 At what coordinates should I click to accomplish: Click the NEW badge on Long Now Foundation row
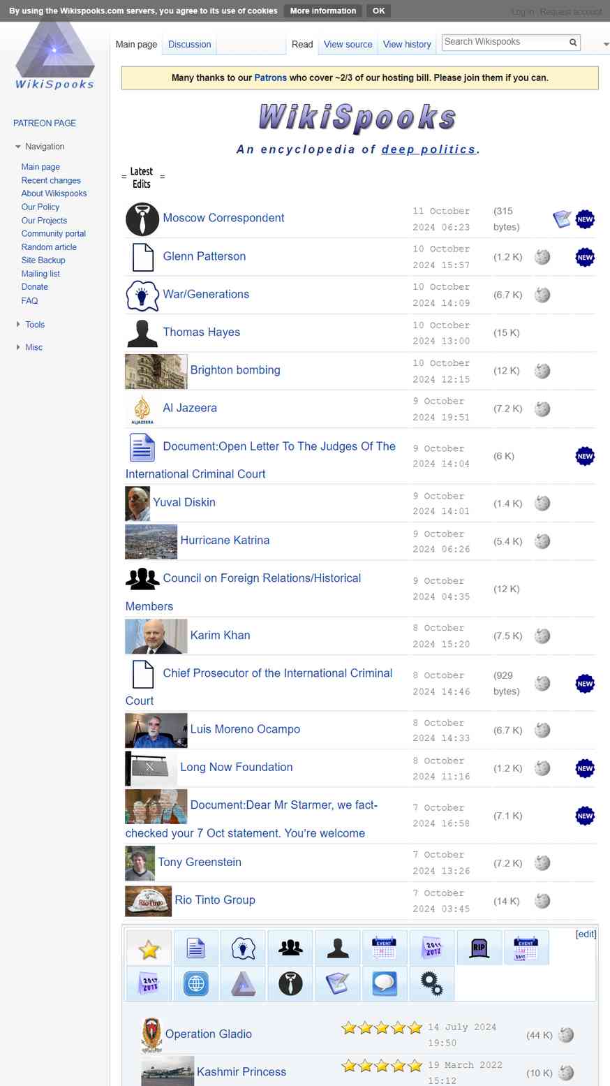585,768
